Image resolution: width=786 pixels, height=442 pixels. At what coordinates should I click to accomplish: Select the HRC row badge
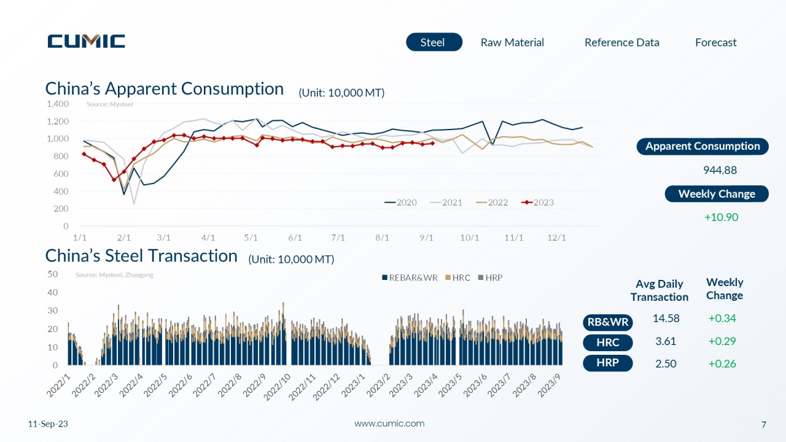[608, 343]
